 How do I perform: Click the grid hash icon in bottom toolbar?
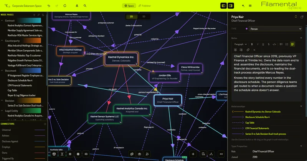70,154
